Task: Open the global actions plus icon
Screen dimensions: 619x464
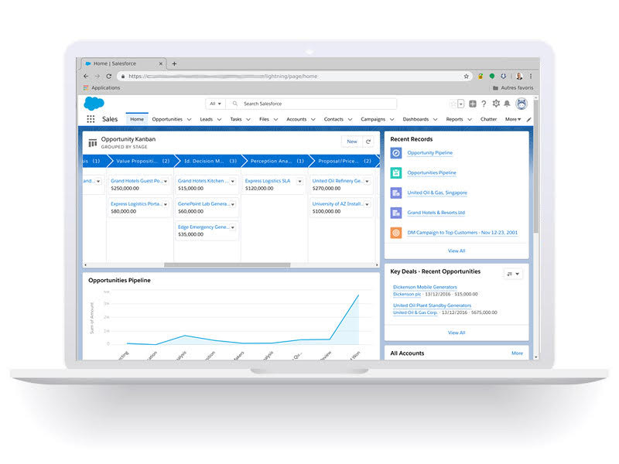Action: pyautogui.click(x=473, y=104)
